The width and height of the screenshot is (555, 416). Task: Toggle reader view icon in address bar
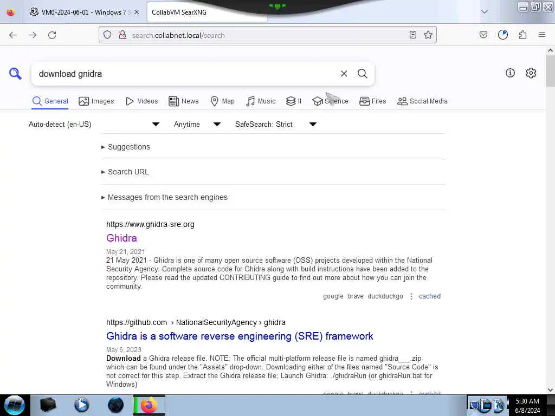pos(412,35)
